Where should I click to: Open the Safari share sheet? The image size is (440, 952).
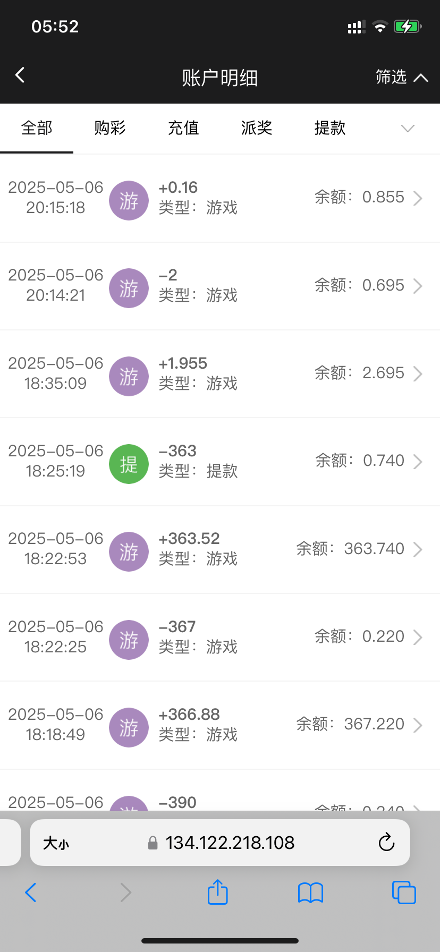(x=218, y=892)
